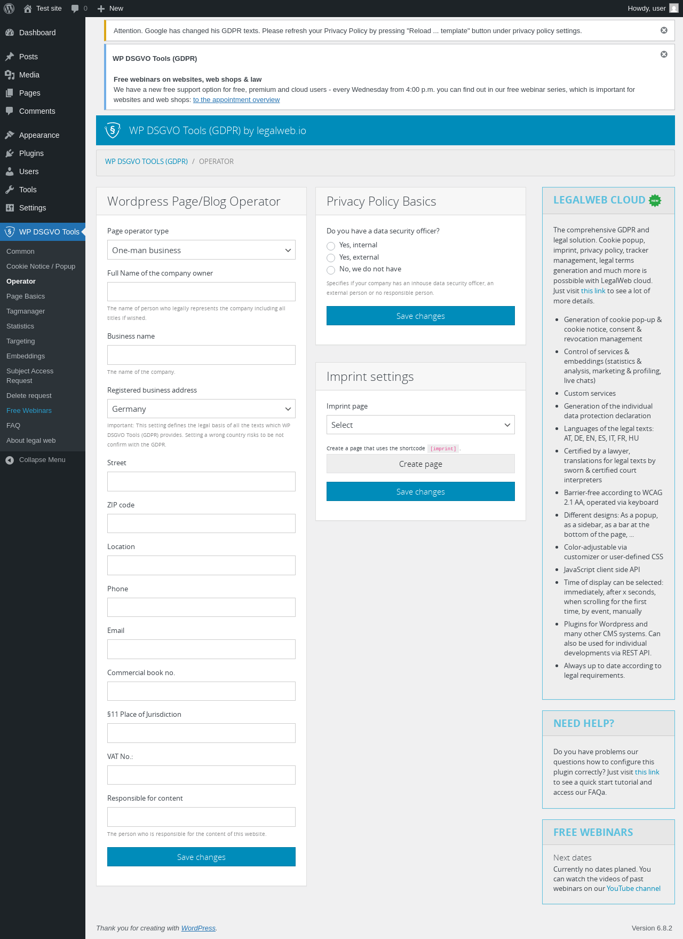Click the Pages icon in sidebar

(10, 93)
